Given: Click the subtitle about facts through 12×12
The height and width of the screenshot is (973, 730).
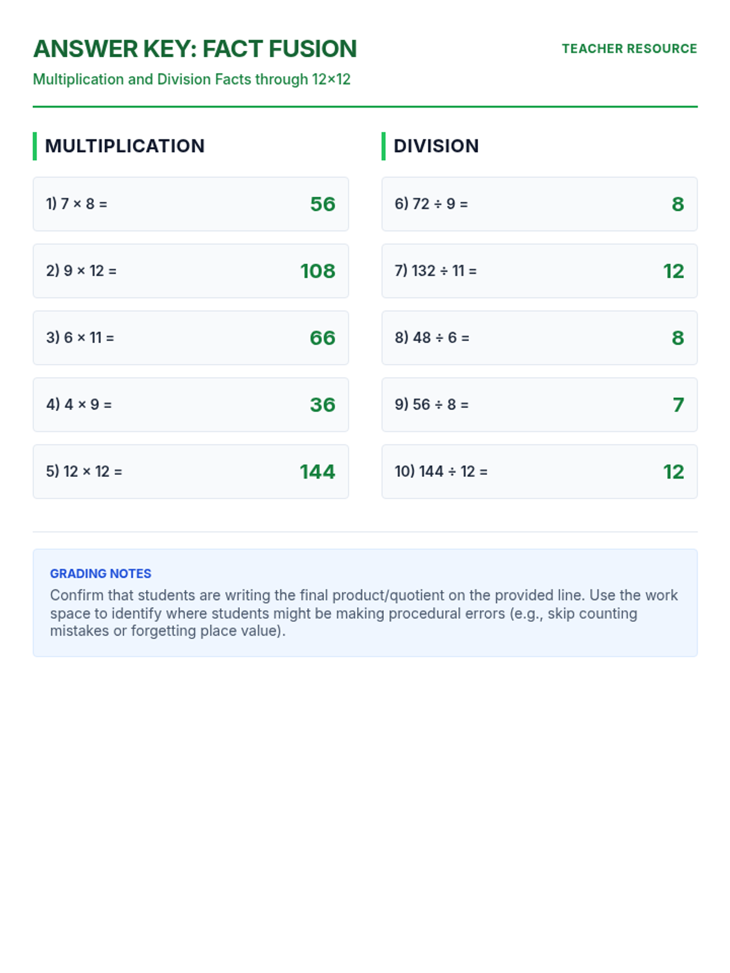Looking at the screenshot, I should (x=192, y=79).
